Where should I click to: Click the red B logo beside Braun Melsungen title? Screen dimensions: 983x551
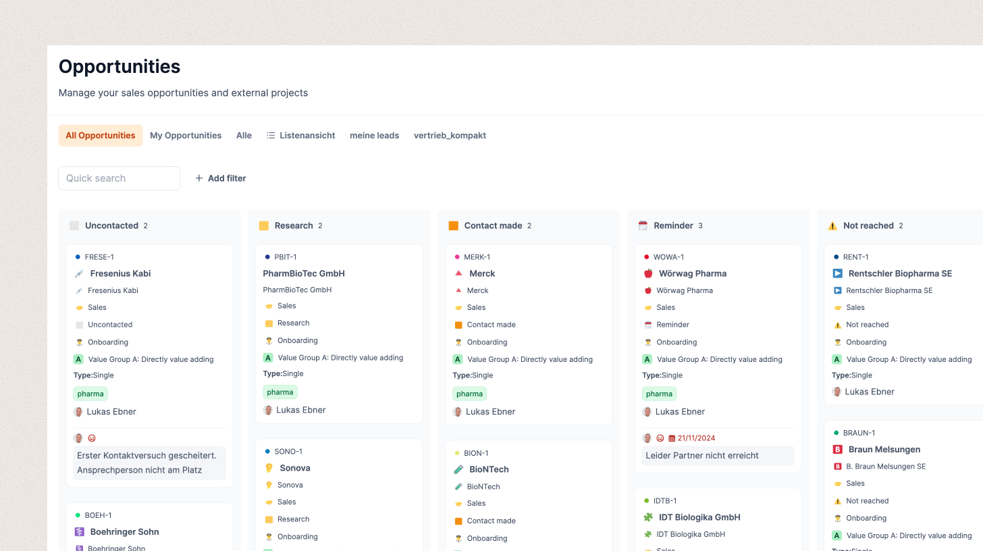click(838, 449)
